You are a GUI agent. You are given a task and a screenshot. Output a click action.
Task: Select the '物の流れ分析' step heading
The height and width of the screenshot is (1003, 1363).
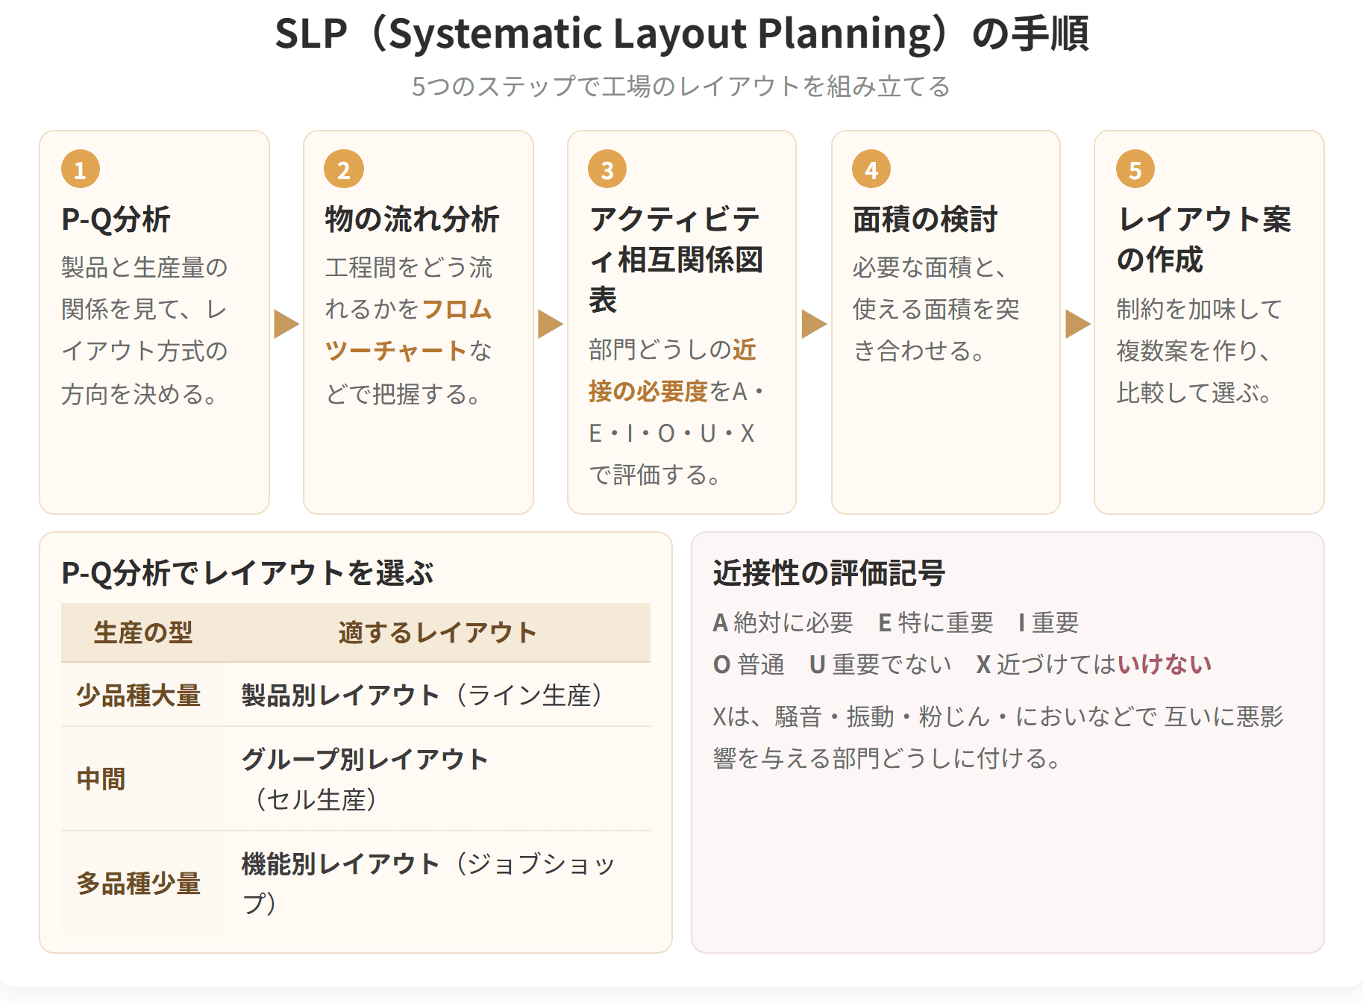412,219
